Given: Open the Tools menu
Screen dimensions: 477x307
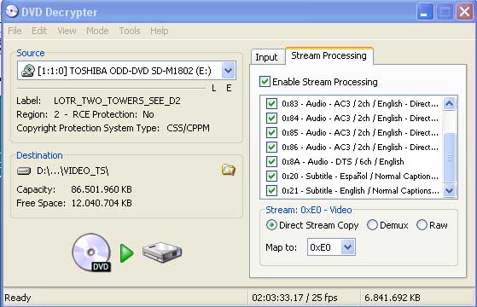Looking at the screenshot, I should point(130,31).
